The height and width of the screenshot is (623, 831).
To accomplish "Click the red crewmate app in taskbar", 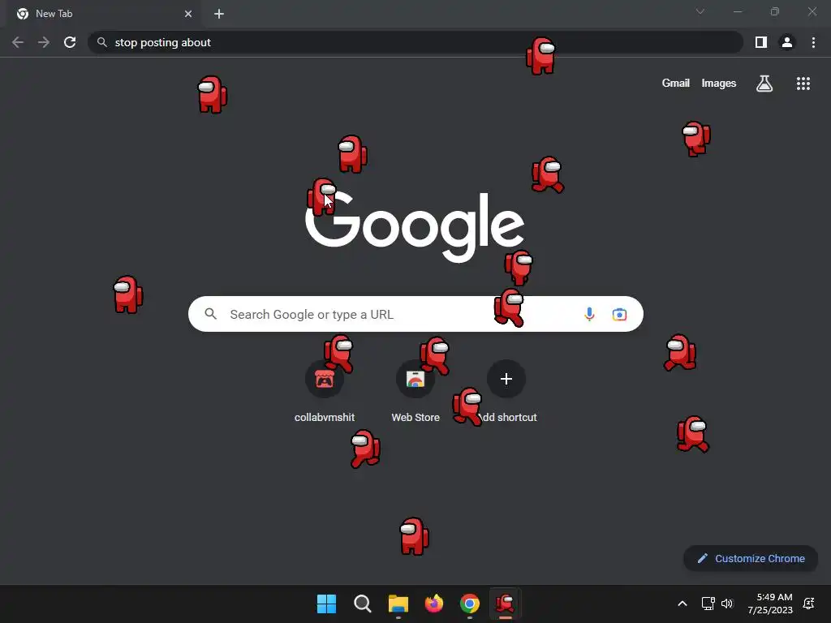I will point(505,604).
